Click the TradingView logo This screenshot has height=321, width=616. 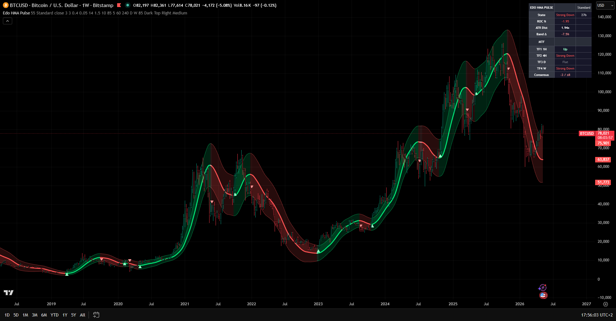[x=9, y=292]
